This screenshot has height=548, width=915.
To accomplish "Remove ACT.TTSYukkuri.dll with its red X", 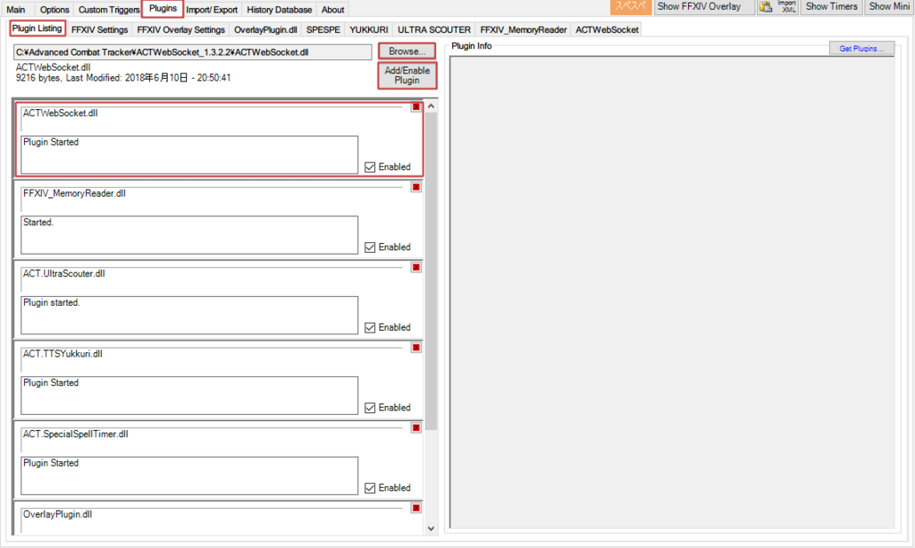I will pyautogui.click(x=416, y=347).
